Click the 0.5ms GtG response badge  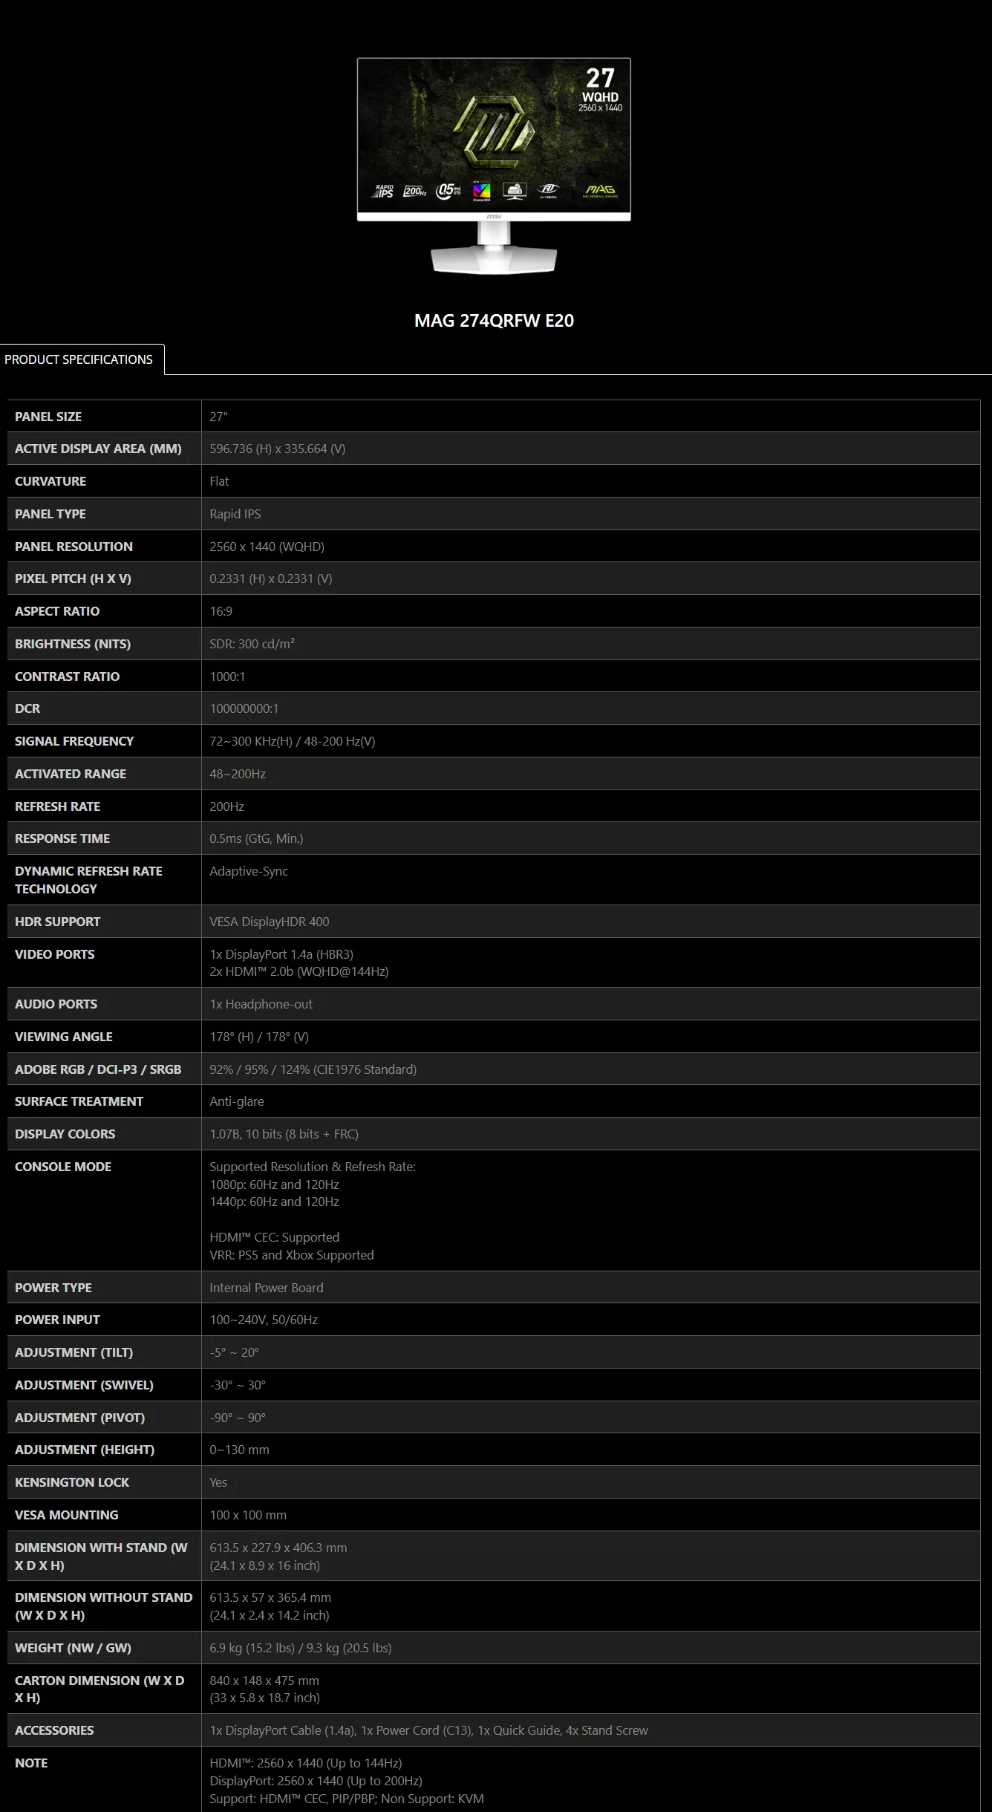tap(448, 192)
